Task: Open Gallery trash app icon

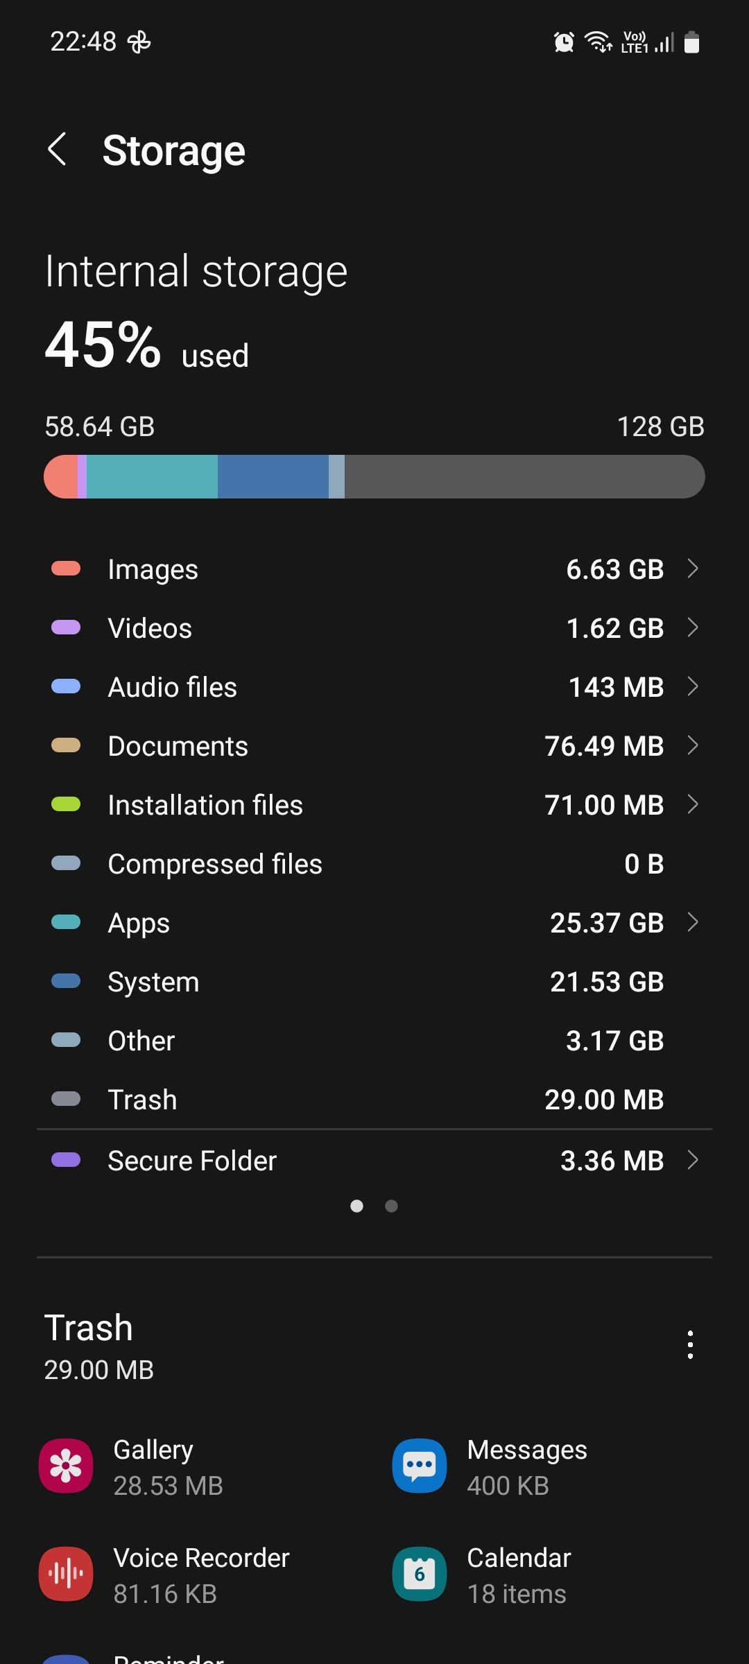Action: (x=66, y=1466)
